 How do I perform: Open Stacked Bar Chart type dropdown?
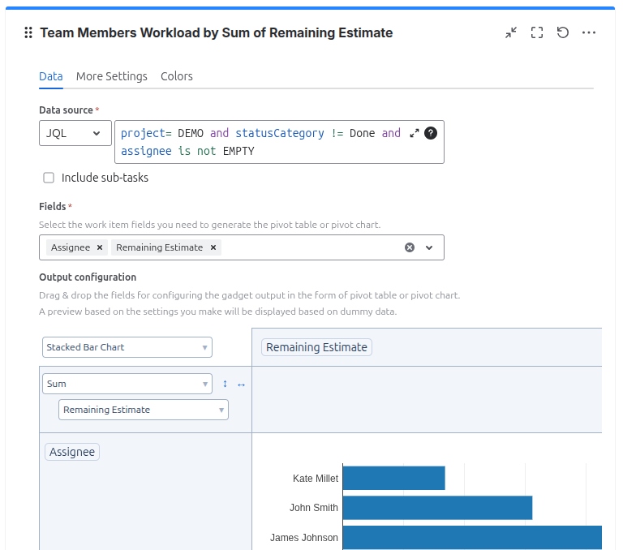coord(127,347)
